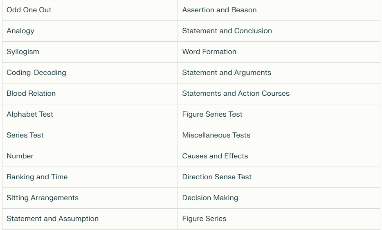Click Series Test in left column
The width and height of the screenshot is (382, 230).
[90, 135]
